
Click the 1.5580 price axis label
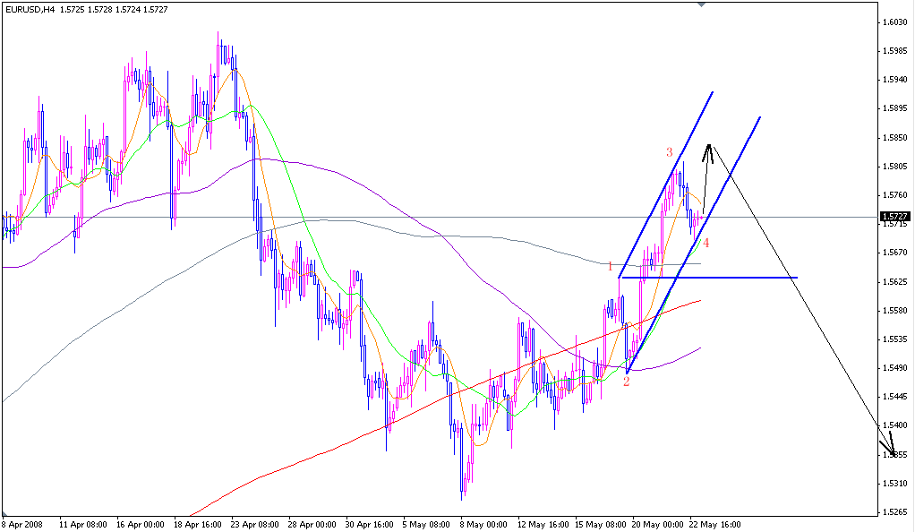895,311
